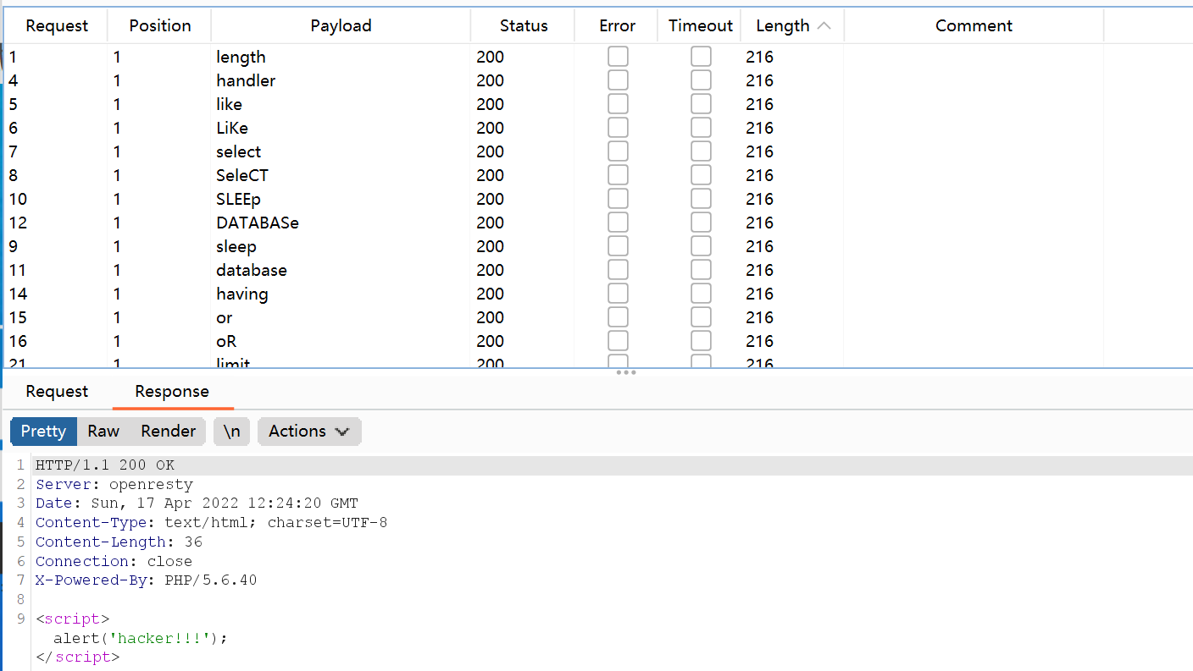Screen dimensions: 1193x671
Task: Select the row with payload 'handler'
Action: point(596,80)
